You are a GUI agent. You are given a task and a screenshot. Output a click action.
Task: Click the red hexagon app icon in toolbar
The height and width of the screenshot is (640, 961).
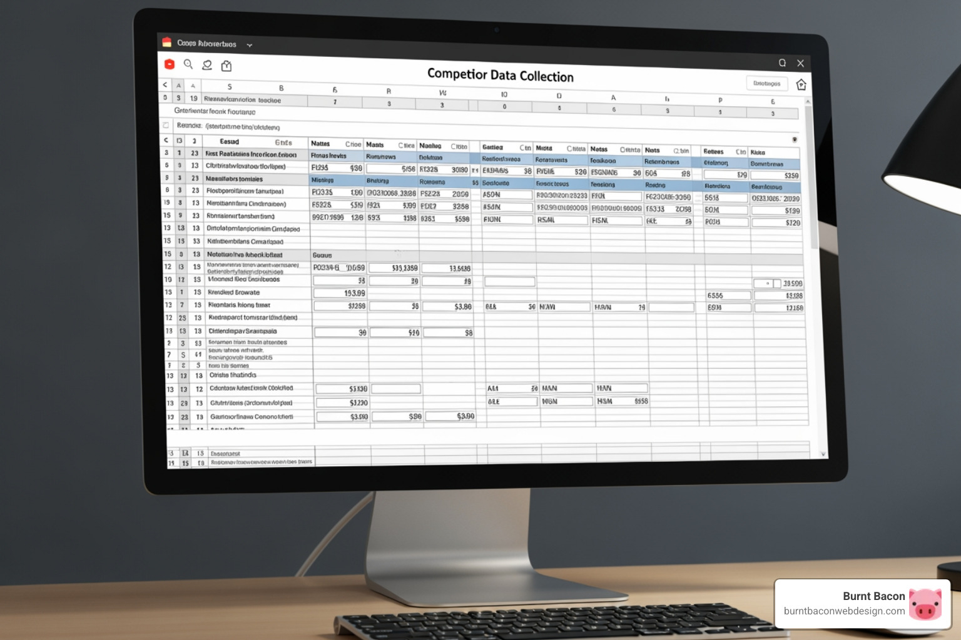pos(169,64)
